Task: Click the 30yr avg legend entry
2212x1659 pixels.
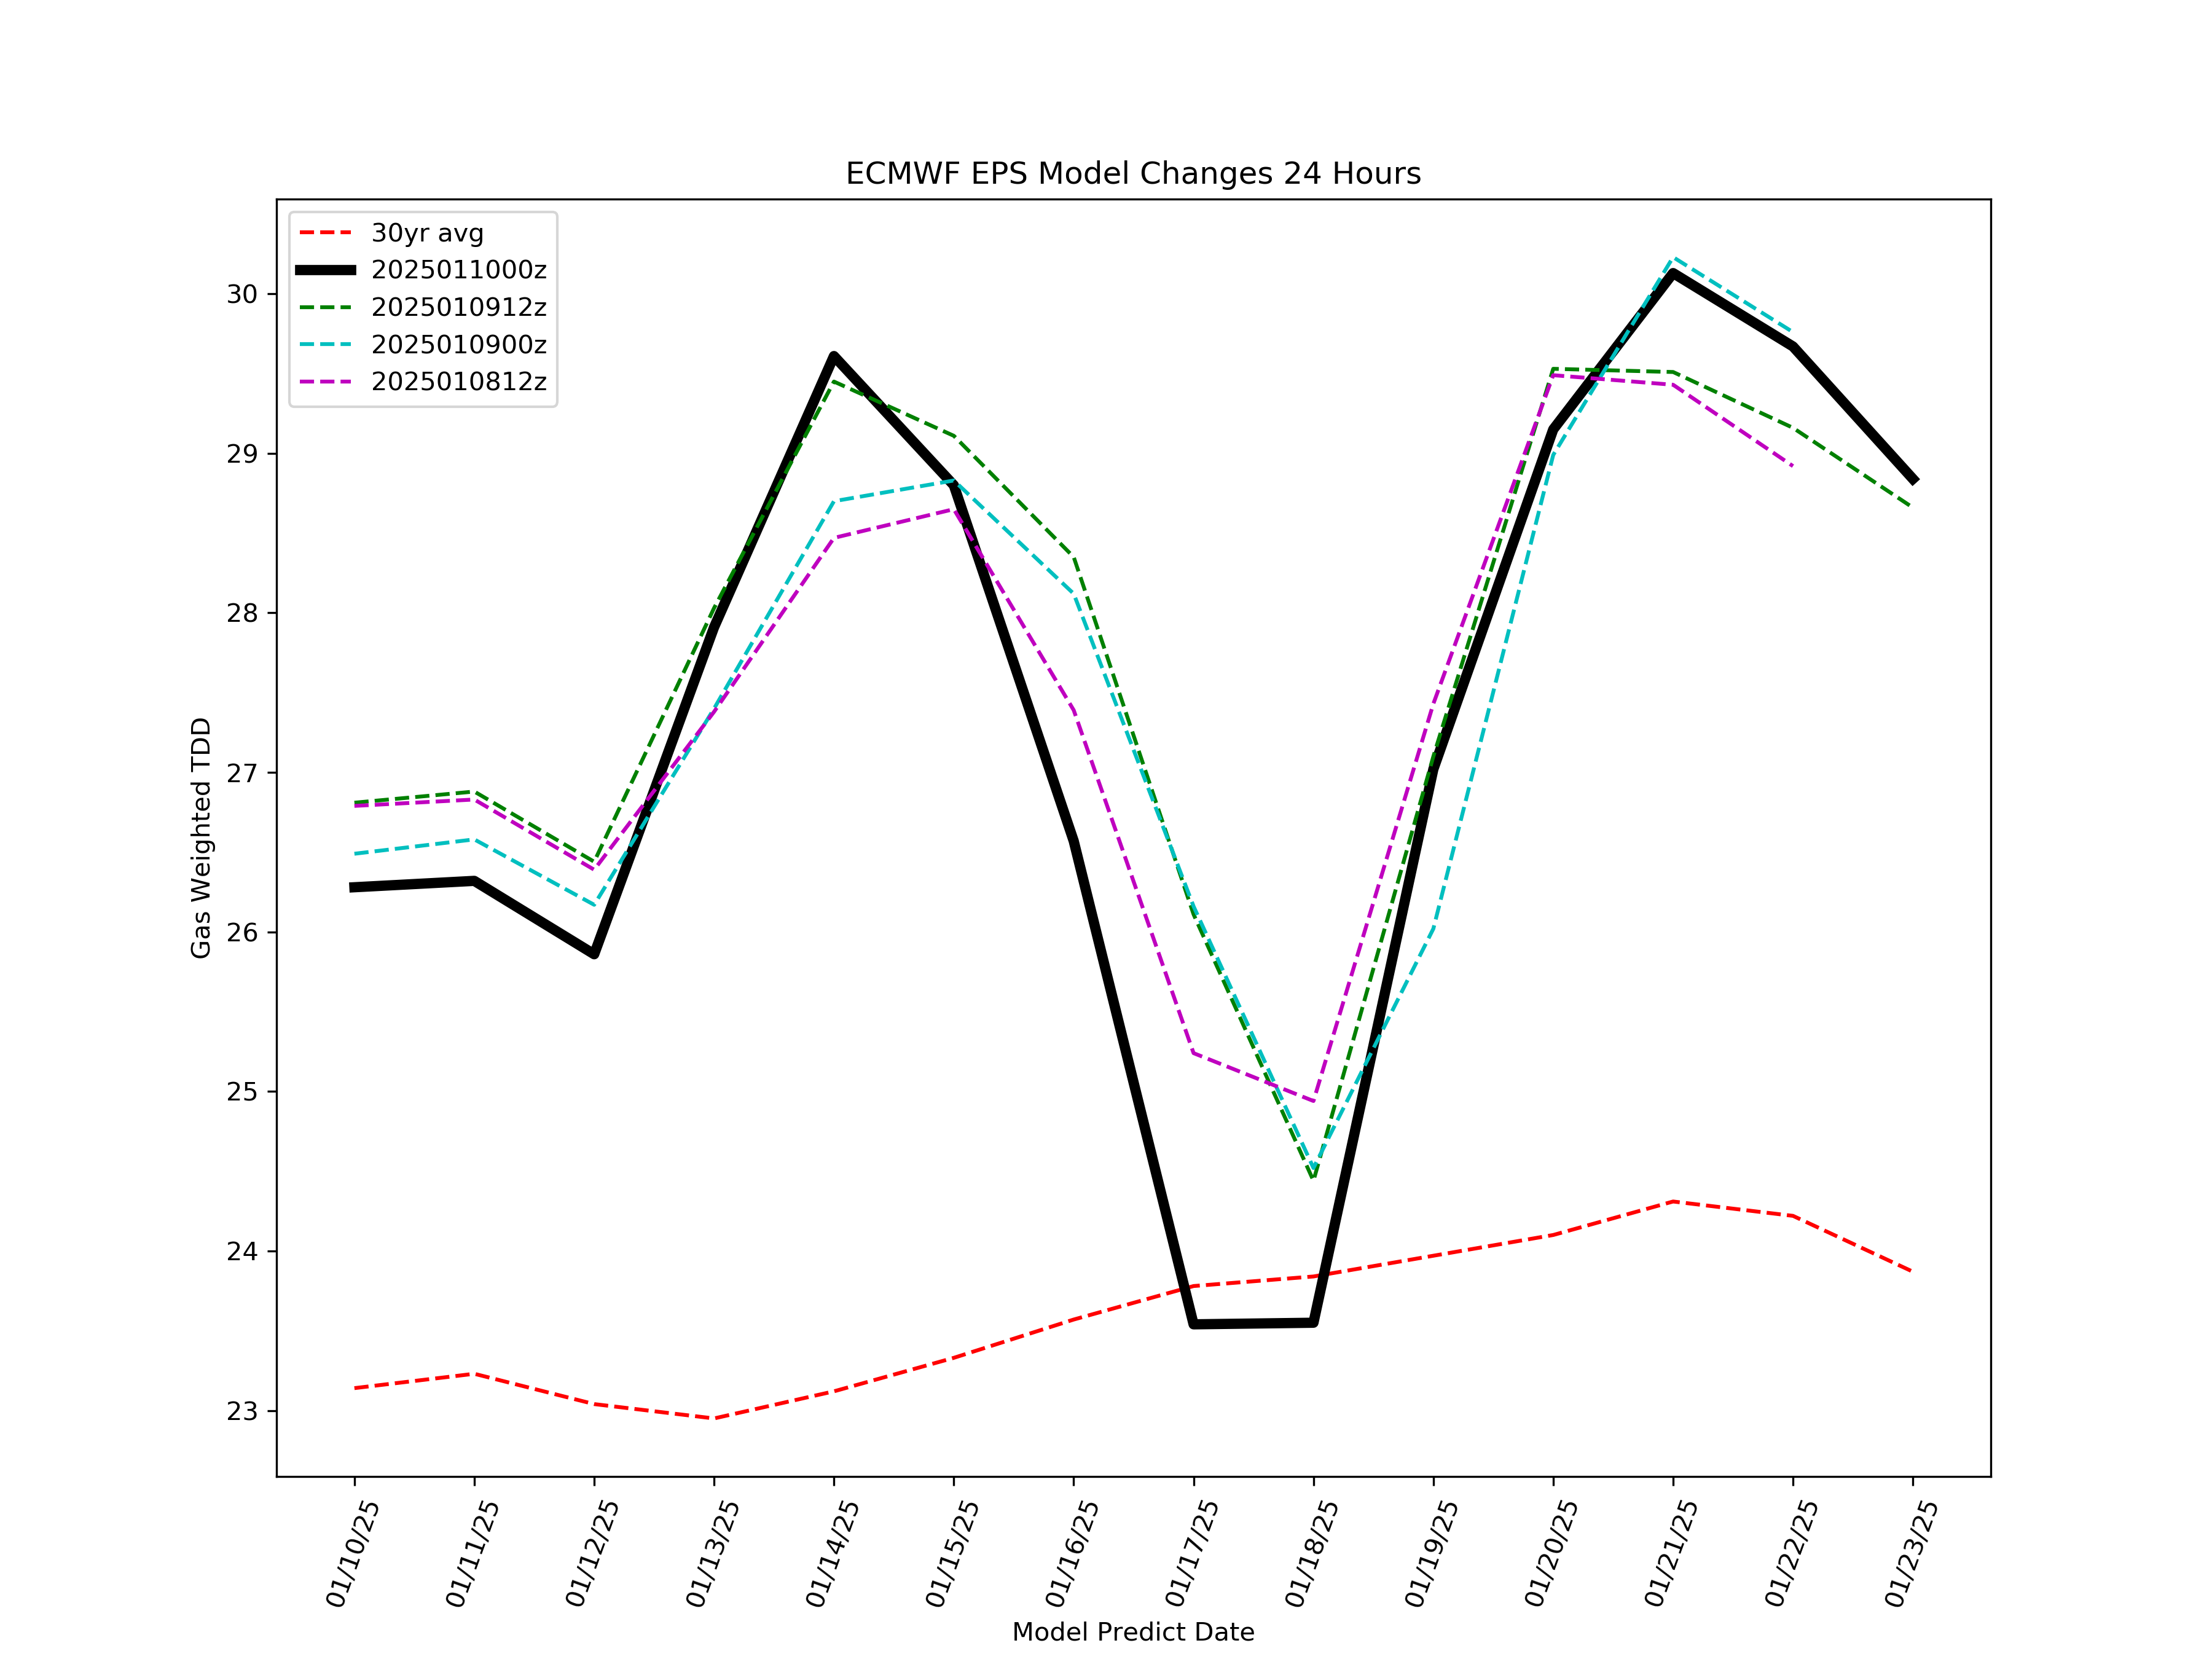Action: coord(427,233)
